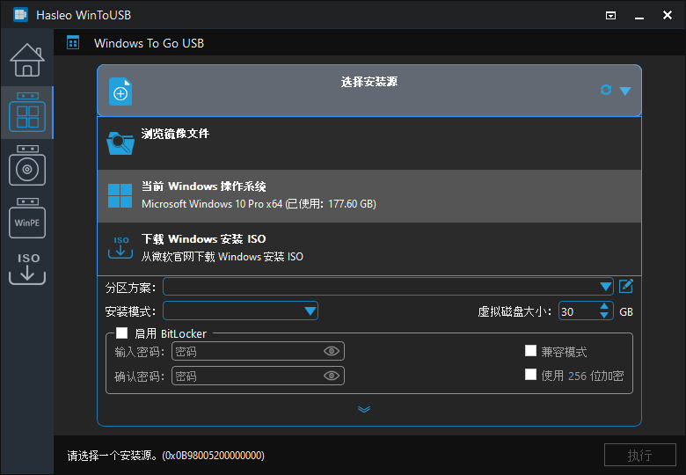Select 下载 Windows 安装 ISO option
686x475 pixels.
(x=369, y=248)
